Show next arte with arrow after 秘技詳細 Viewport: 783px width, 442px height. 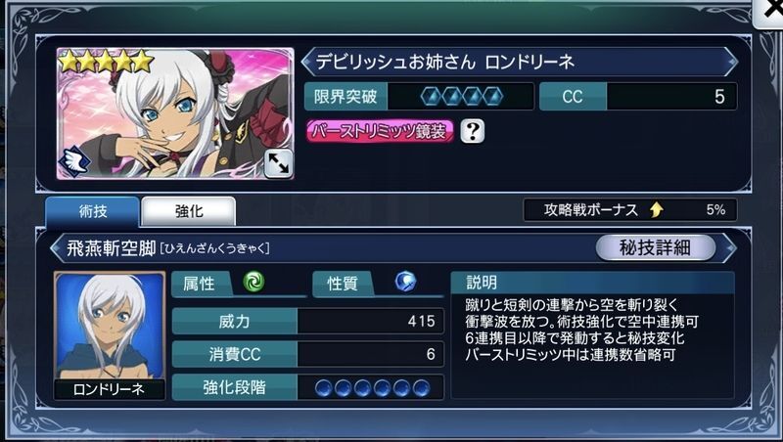[729, 248]
